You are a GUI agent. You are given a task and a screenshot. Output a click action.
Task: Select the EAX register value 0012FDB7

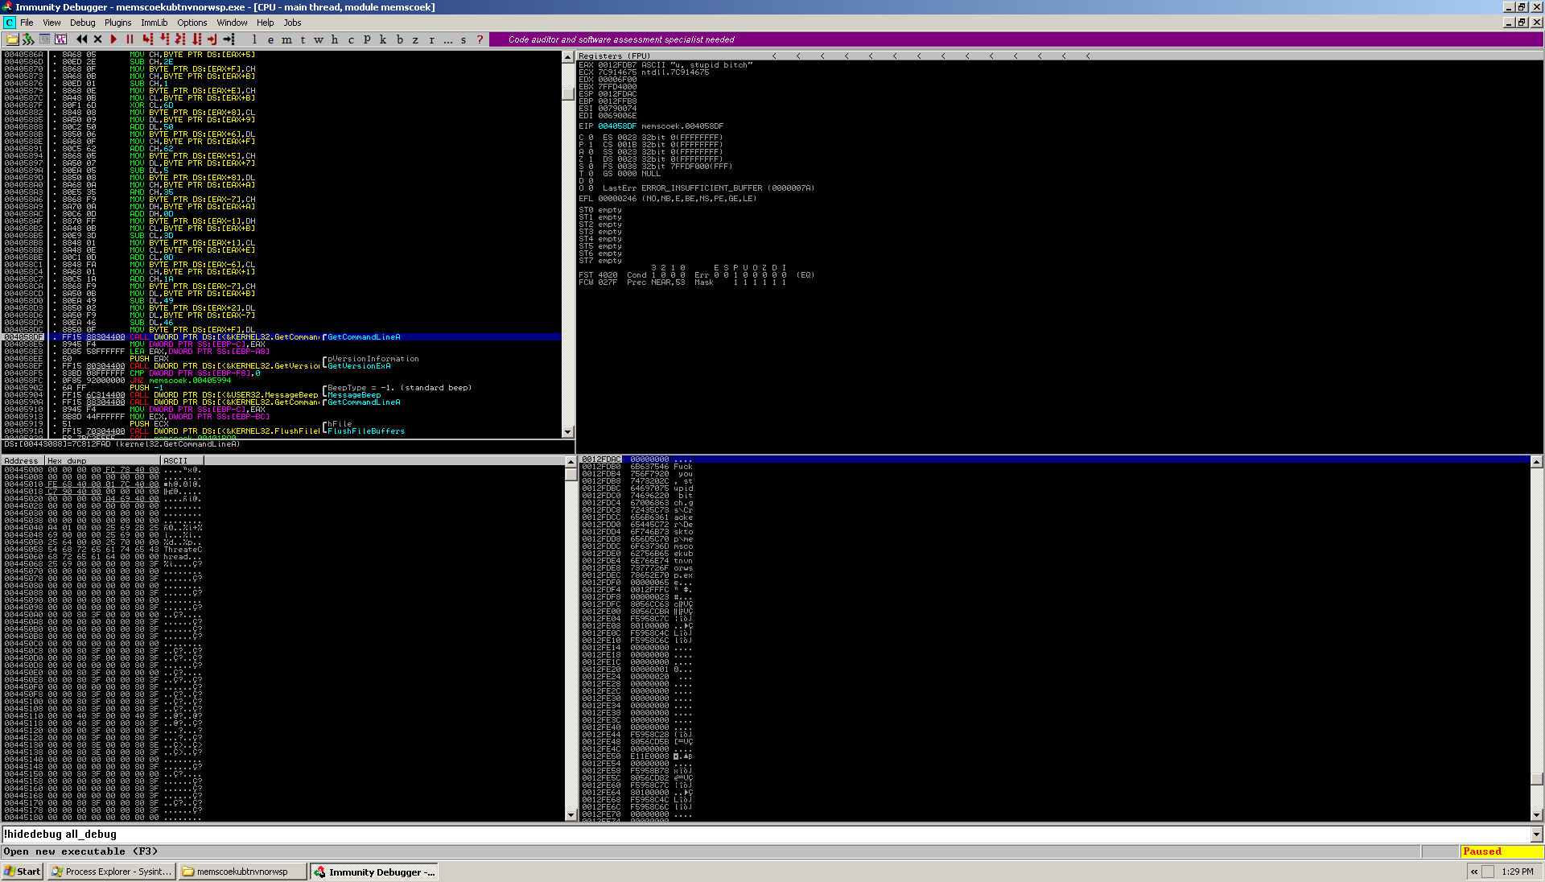coord(617,65)
